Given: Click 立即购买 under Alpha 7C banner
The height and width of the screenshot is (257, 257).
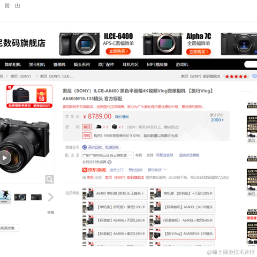Looking at the screenshot, I should click(199, 52).
